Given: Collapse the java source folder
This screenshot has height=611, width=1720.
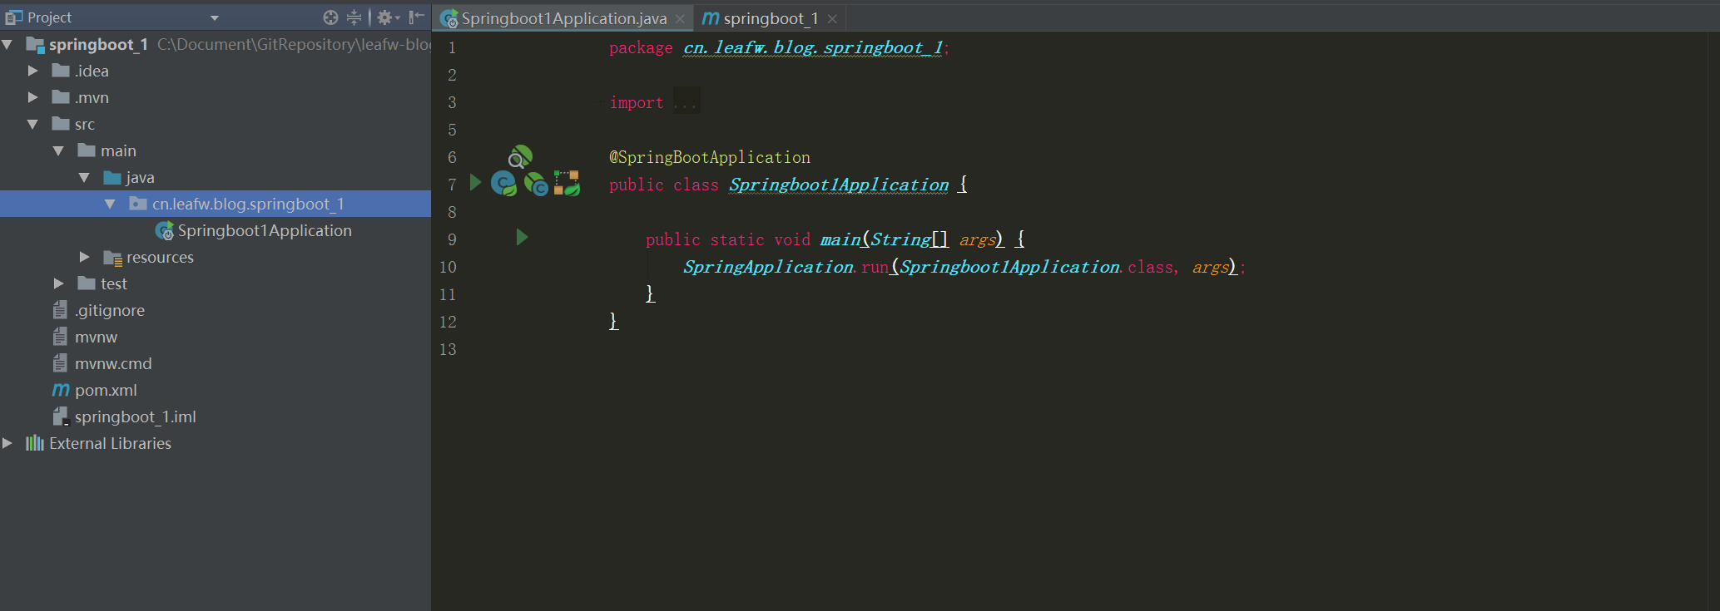Looking at the screenshot, I should [x=85, y=178].
